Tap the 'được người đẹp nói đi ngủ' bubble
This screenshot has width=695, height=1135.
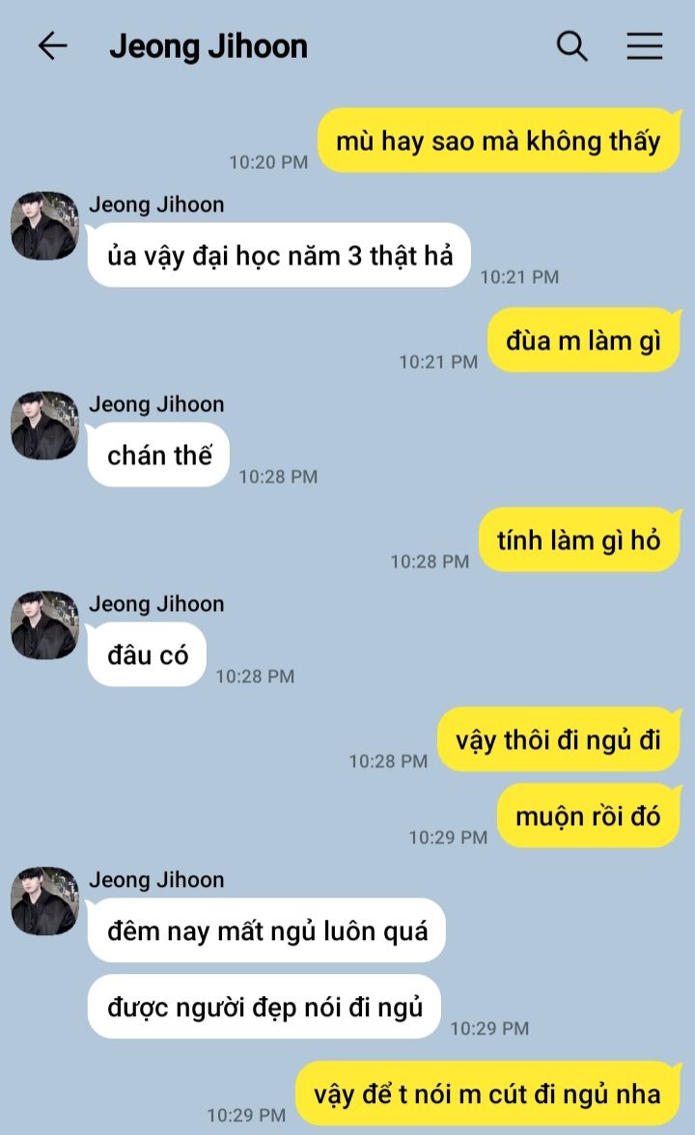point(264,1007)
